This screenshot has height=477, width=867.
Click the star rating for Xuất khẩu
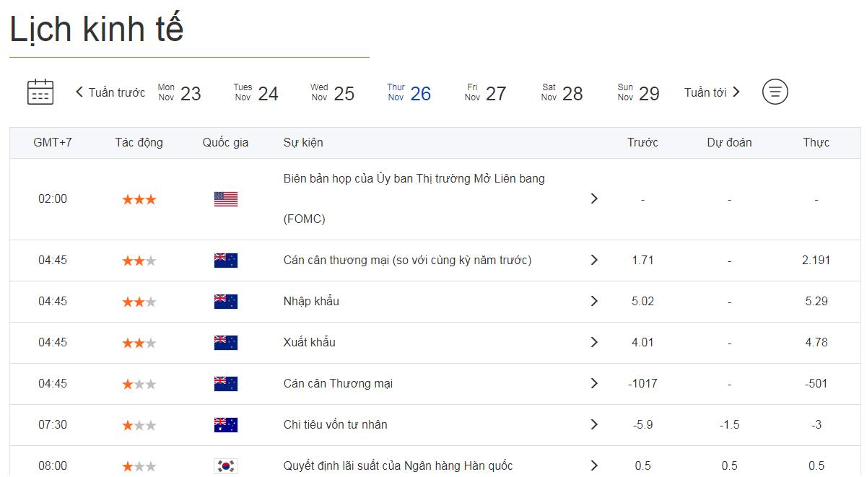coord(139,343)
